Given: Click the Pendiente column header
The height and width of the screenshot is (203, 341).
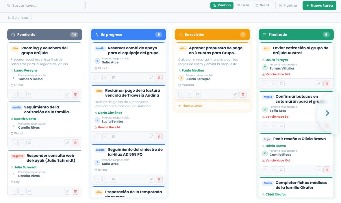Looking at the screenshot, I should click(x=45, y=35).
